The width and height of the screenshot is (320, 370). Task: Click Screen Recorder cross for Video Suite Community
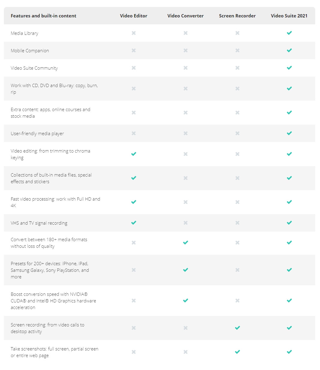click(238, 68)
